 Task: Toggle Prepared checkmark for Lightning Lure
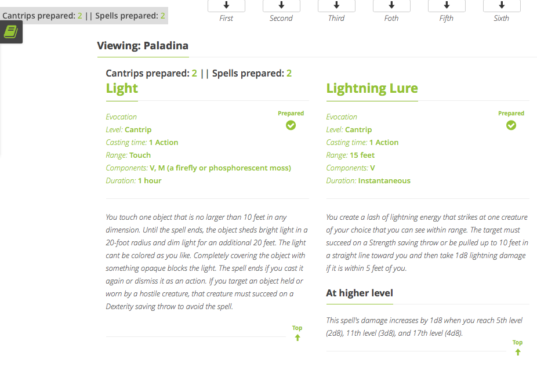(x=511, y=125)
